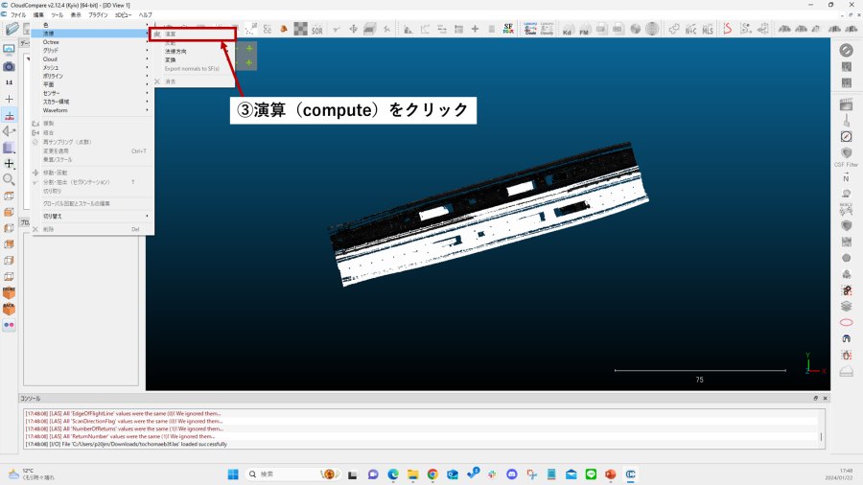Expand the メッシュ submenu
This screenshot has height=485, width=863.
click(x=91, y=67)
